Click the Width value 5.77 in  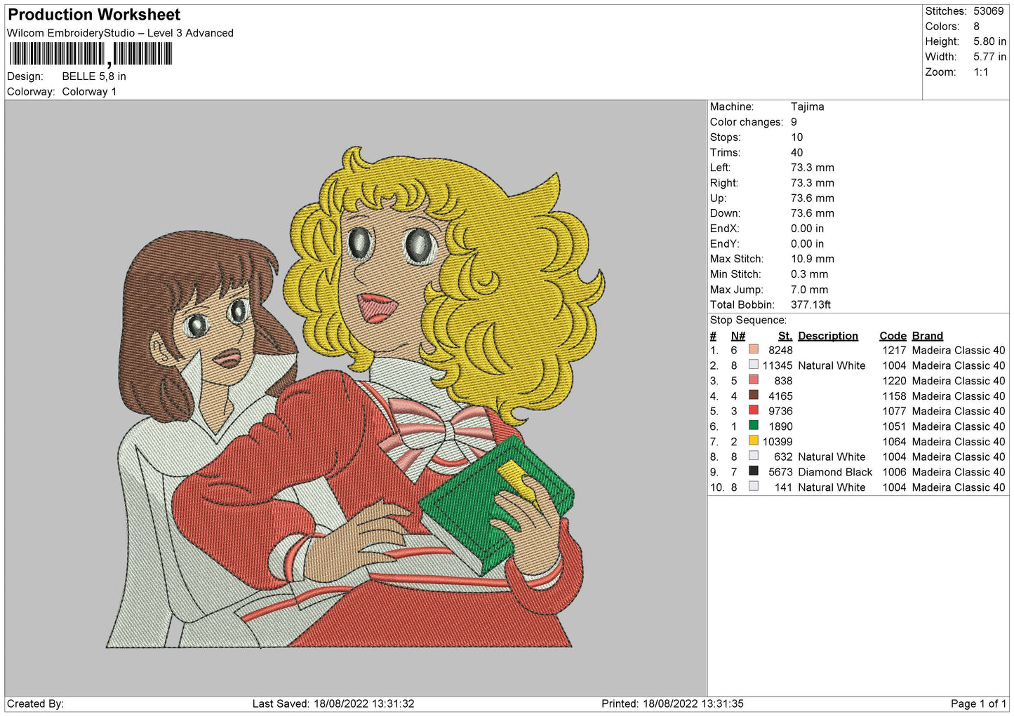coord(989,57)
